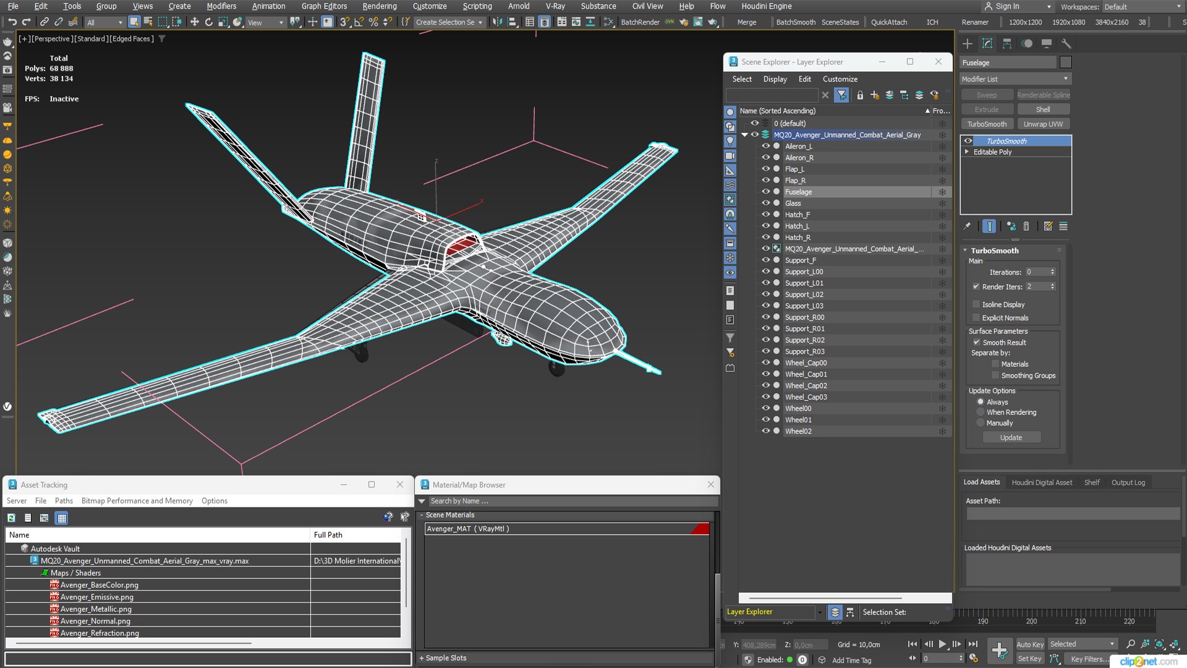Image resolution: width=1187 pixels, height=668 pixels.
Task: Click the big Set Keys plus-key button
Action: [1000, 650]
